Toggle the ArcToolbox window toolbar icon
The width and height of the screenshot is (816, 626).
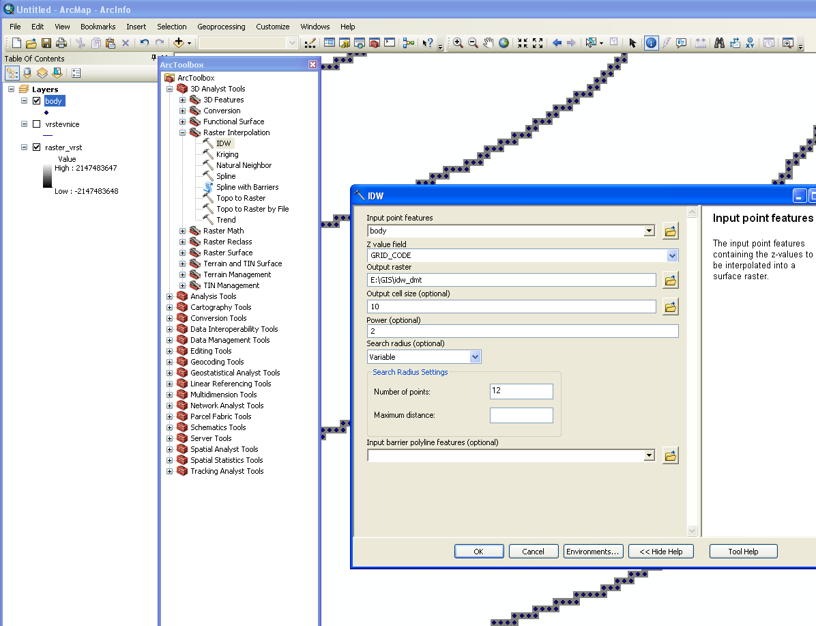pos(374,43)
